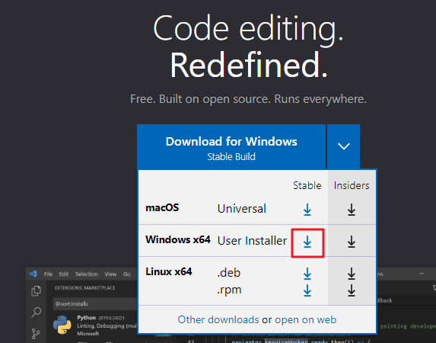Viewport: 436px width, 343px height.
Task: Click the Python extension name
Action: (x=86, y=318)
